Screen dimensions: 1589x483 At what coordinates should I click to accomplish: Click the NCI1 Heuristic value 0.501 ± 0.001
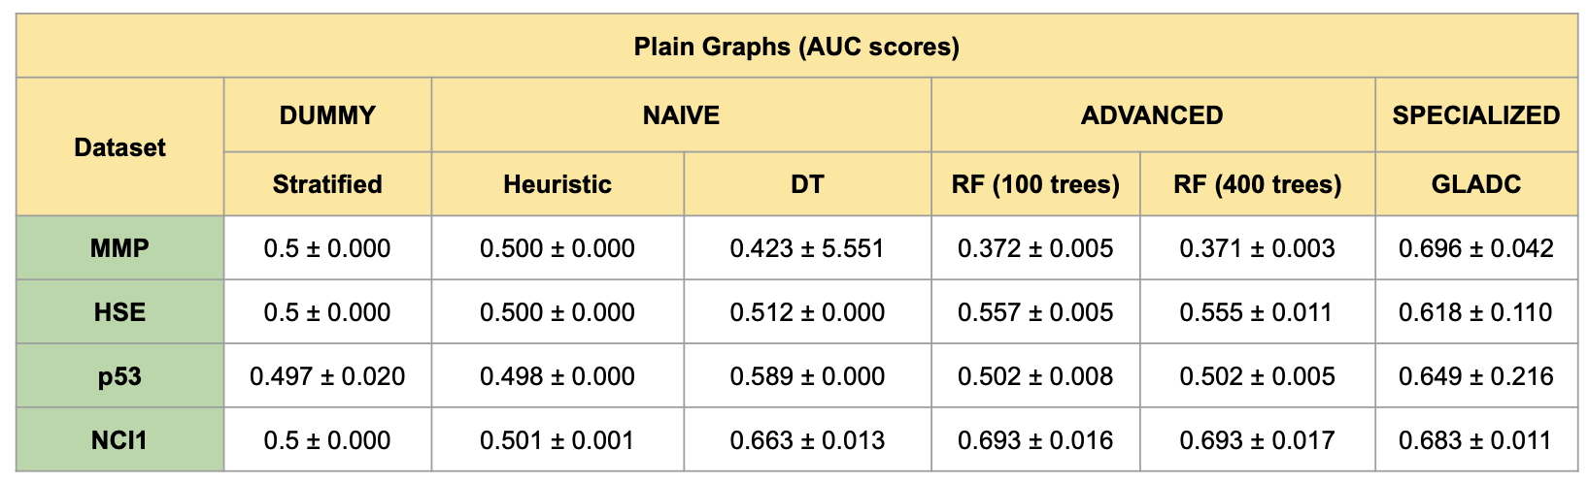(x=558, y=440)
